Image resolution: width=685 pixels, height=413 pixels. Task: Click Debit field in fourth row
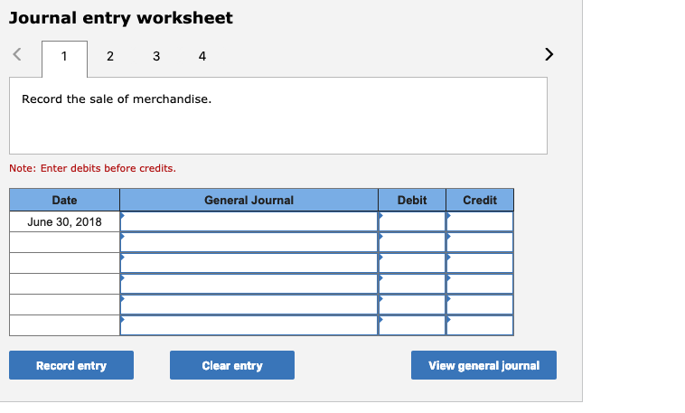(x=412, y=284)
